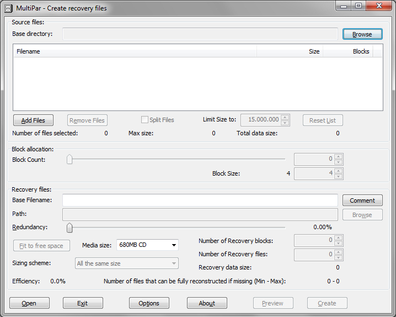The width and height of the screenshot is (396, 317).
Task: Decrease Block Count with down arrow
Action: [339, 162]
